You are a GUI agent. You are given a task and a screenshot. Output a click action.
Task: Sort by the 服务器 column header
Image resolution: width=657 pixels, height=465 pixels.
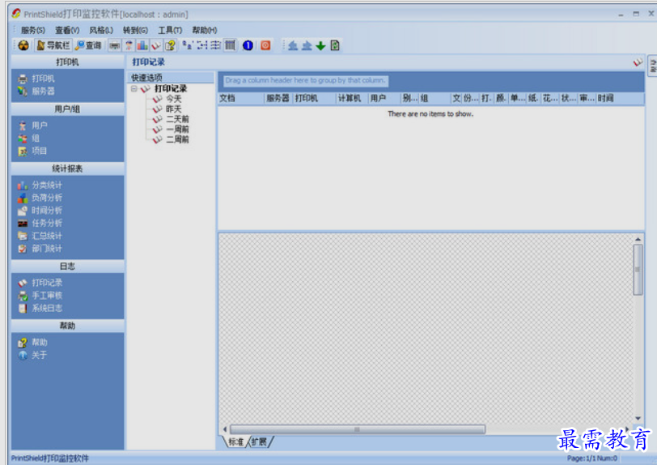[278, 98]
